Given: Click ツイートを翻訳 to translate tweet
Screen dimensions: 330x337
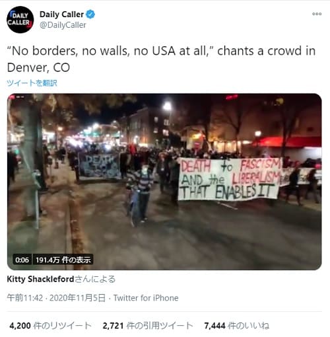Looking at the screenshot, I should click(32, 83).
